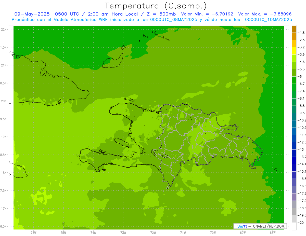Viewport: 306px width, 236px height.
Task: Click the '18N' latitude label
Action: tap(4, 173)
